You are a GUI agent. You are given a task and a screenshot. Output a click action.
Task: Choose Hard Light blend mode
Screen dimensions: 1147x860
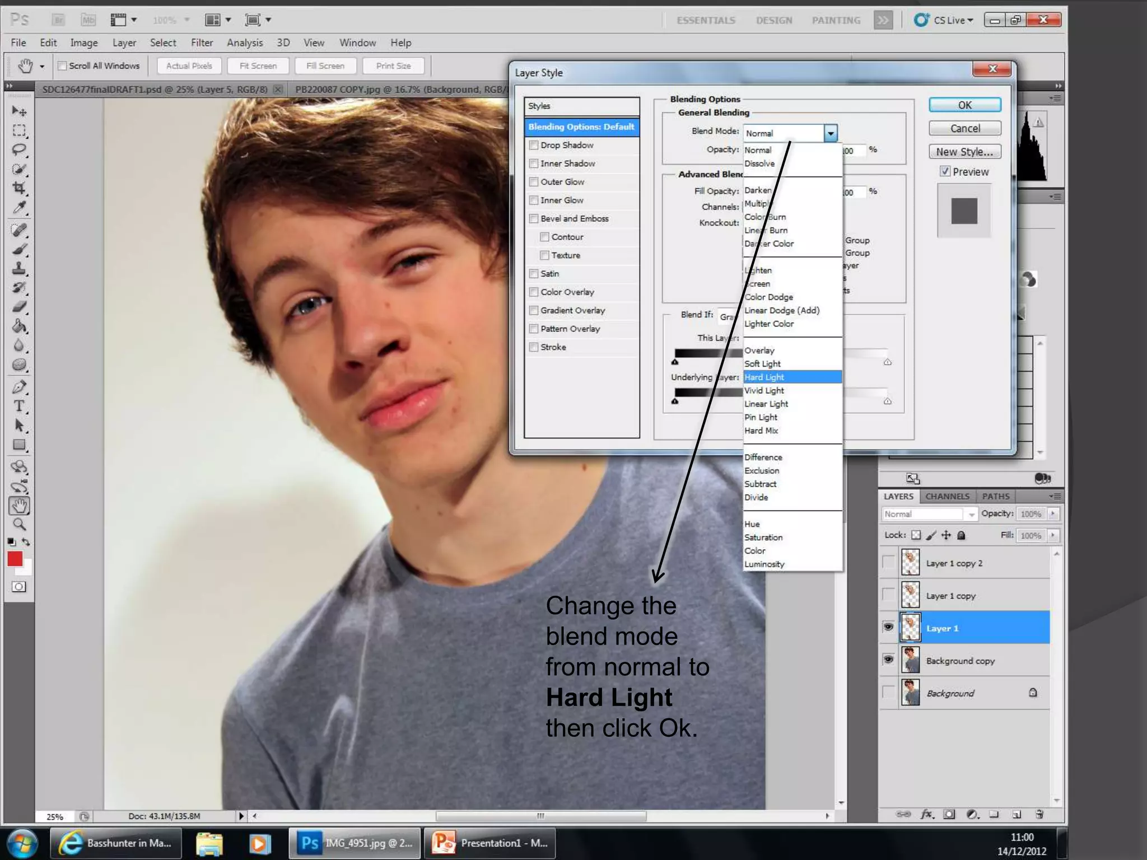coord(792,377)
